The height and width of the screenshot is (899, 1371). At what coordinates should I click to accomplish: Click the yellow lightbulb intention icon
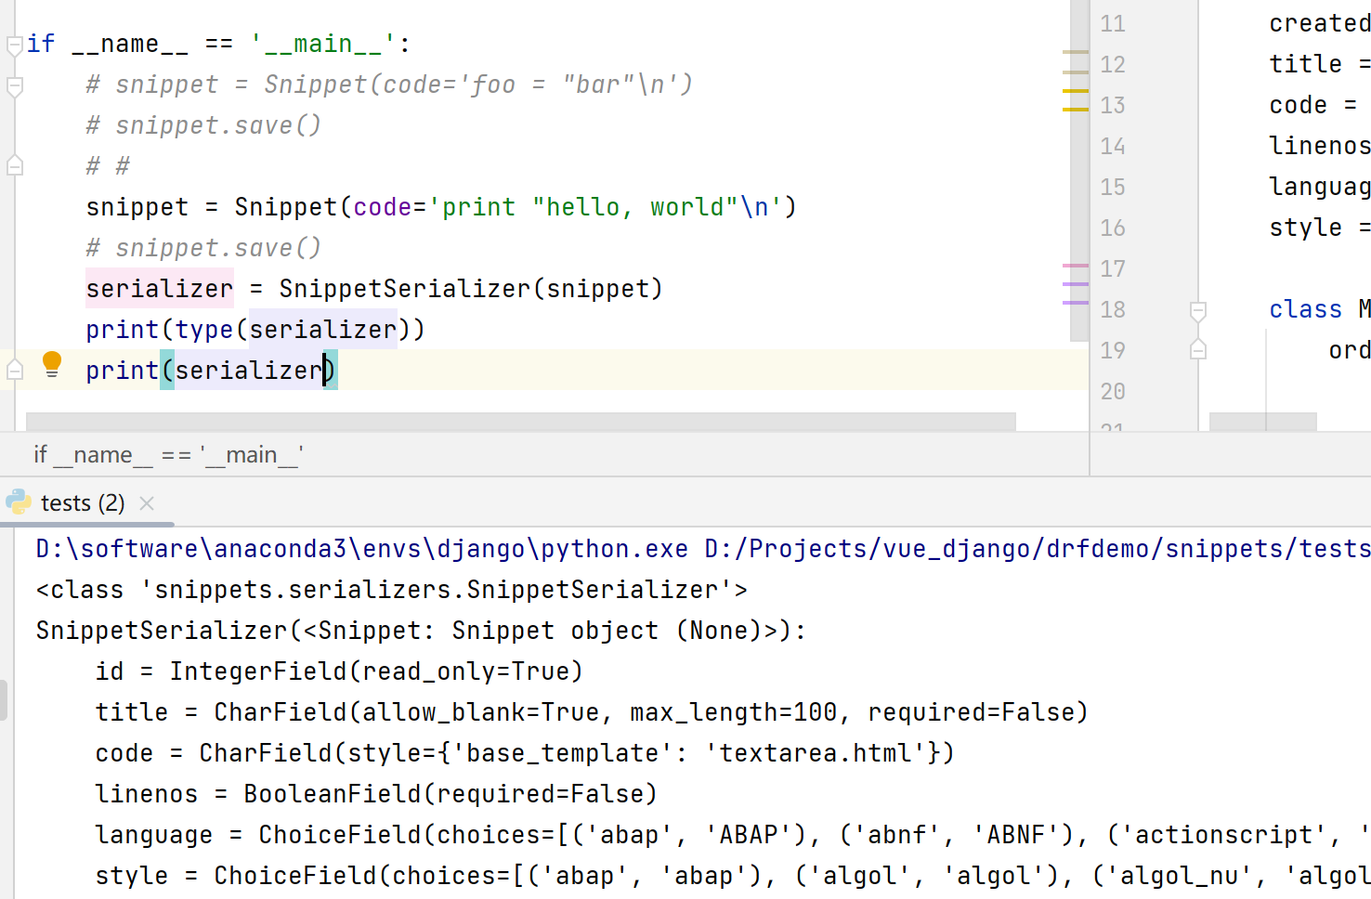(52, 365)
